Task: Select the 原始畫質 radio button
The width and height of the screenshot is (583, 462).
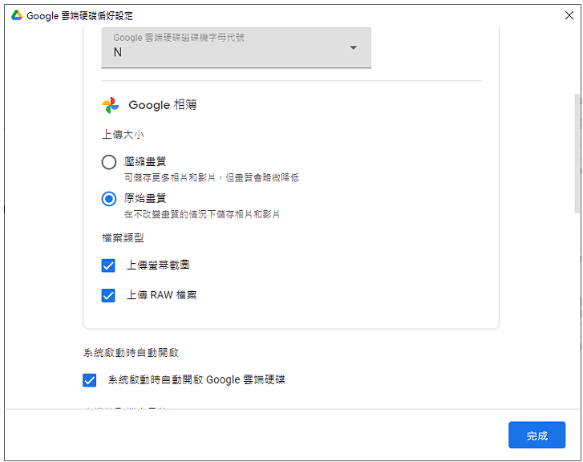Action: click(109, 199)
